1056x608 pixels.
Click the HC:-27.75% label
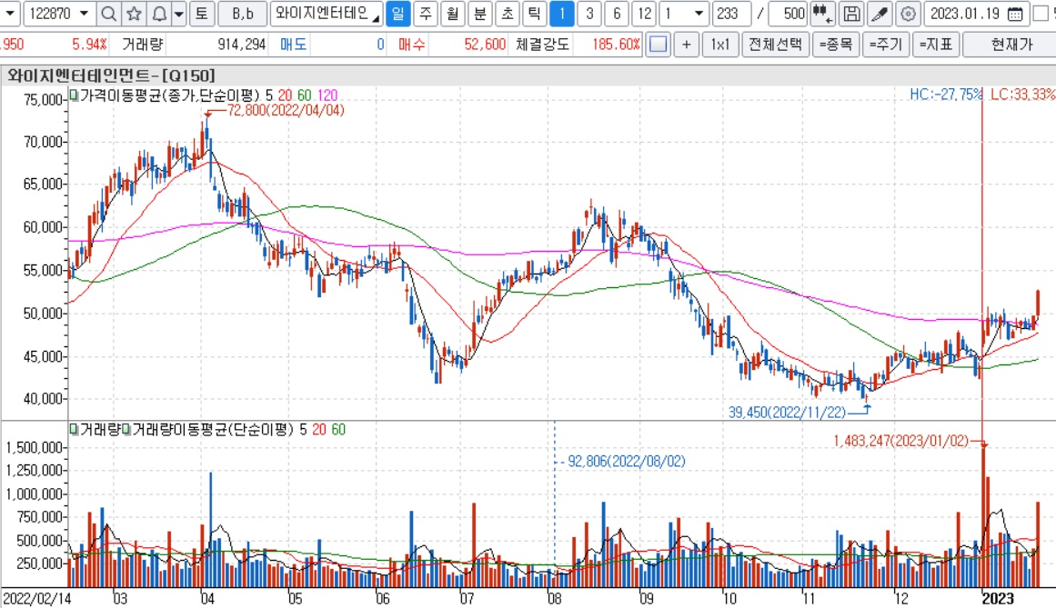click(946, 95)
